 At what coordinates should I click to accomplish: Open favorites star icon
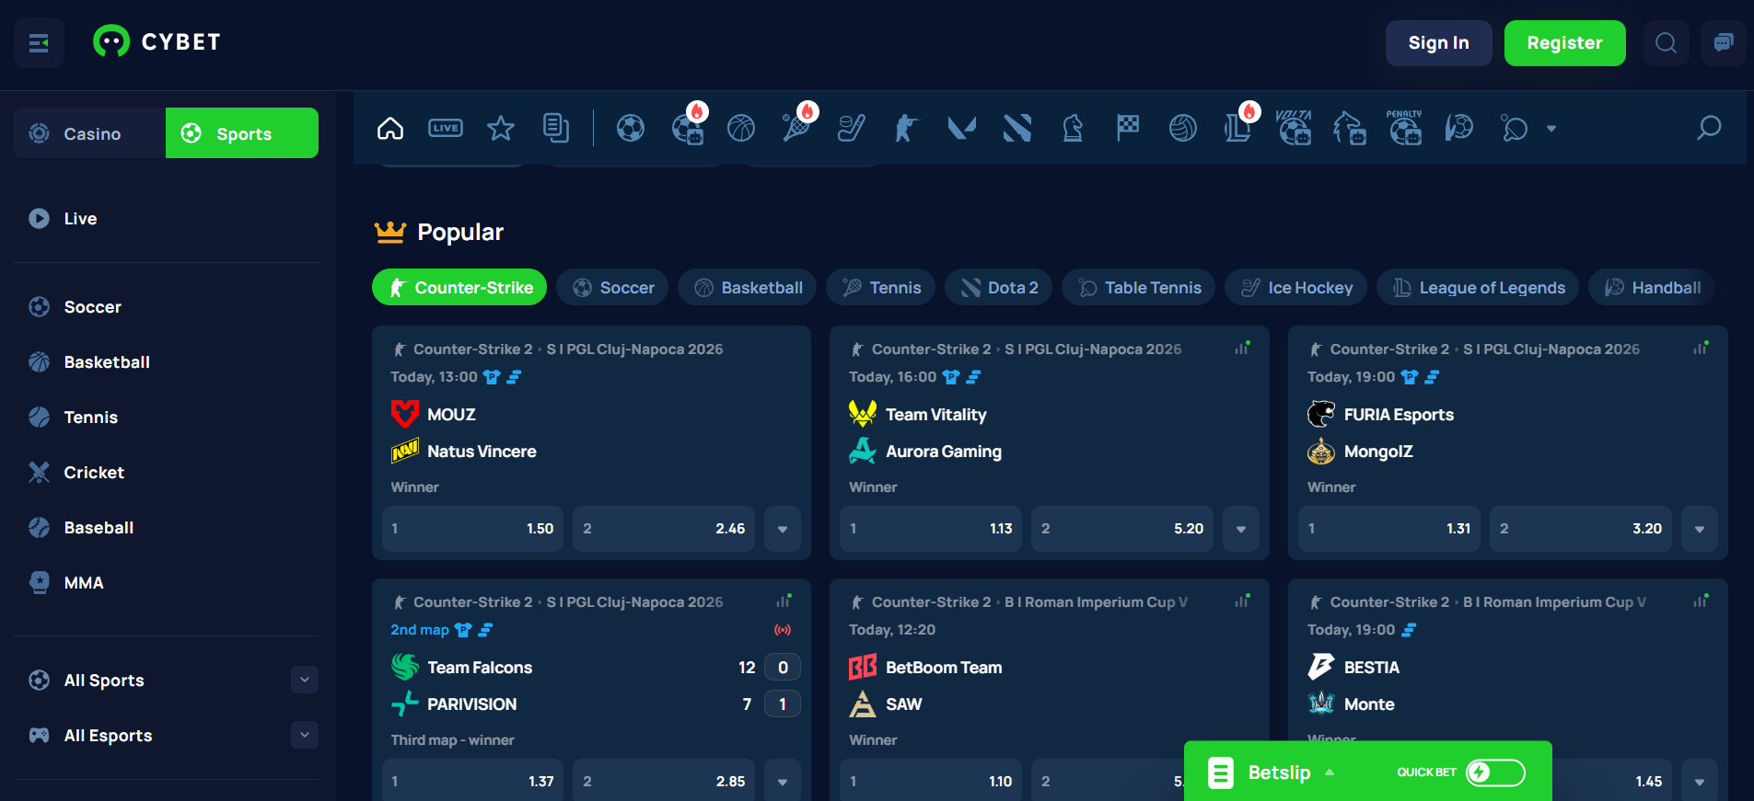tap(501, 129)
